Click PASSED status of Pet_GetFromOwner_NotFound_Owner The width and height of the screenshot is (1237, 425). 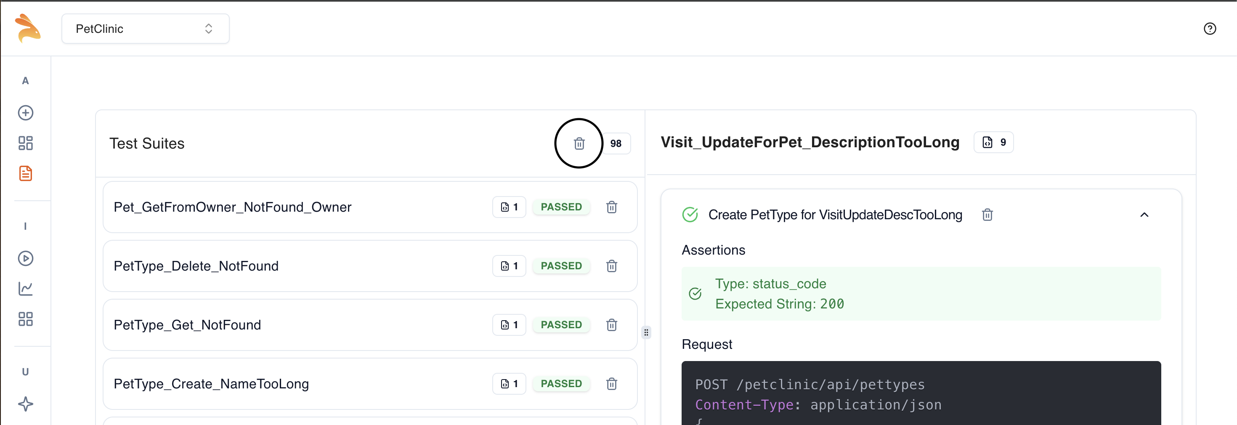point(561,207)
